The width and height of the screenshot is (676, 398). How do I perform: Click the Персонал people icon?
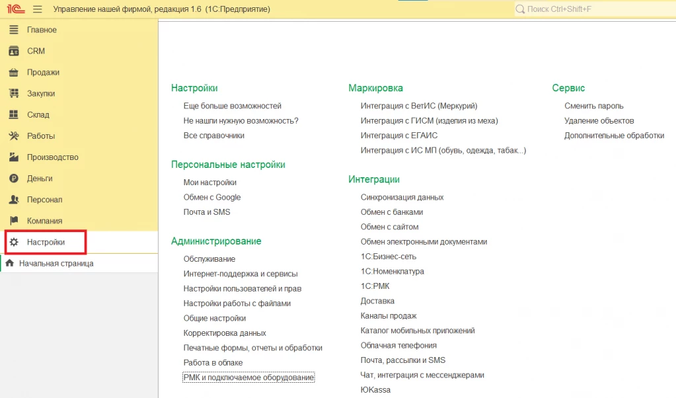point(14,200)
